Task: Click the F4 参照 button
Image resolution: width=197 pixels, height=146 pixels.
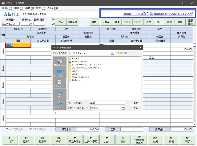Action: (x=59, y=140)
